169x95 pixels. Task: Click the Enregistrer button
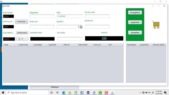pos(135,12)
